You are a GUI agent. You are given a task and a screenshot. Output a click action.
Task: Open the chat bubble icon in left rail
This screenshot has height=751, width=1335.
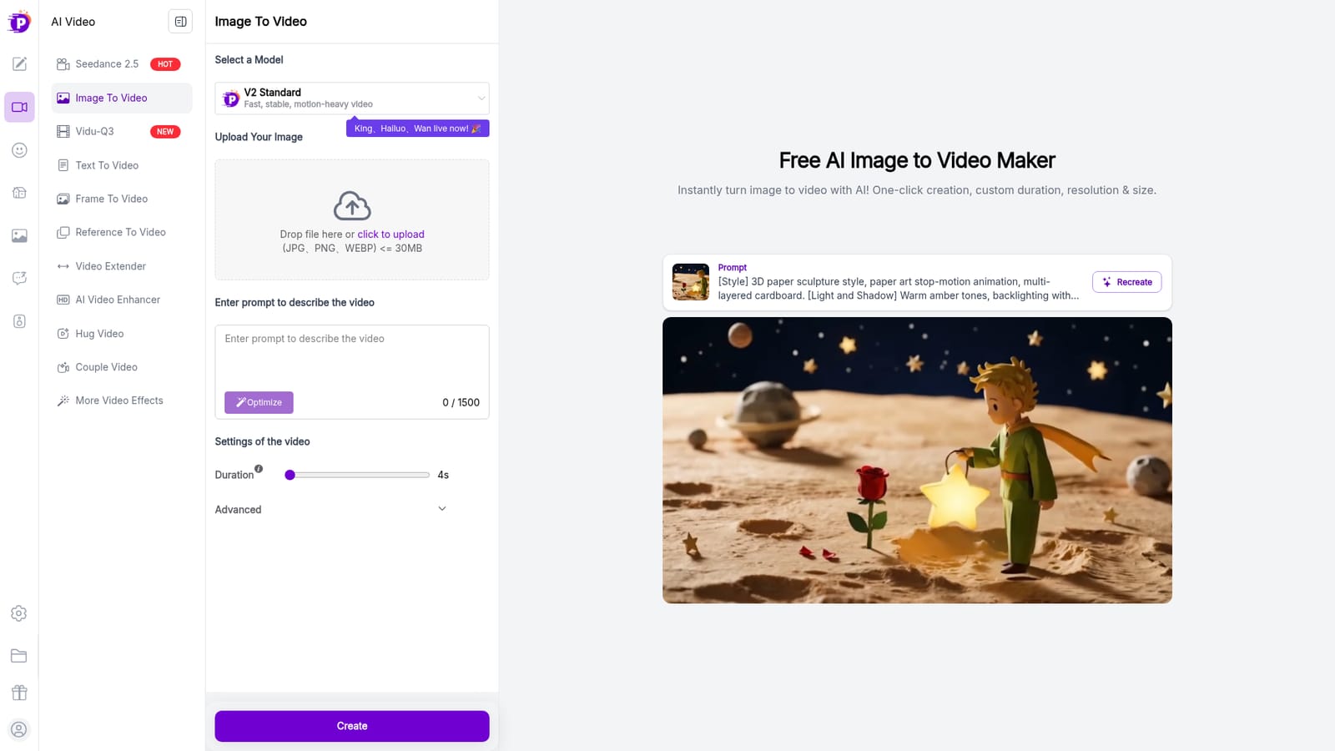[x=19, y=279]
